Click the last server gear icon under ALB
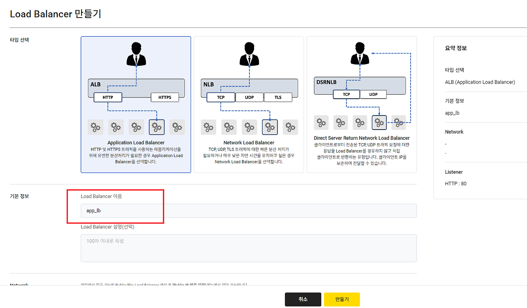 [x=177, y=127]
